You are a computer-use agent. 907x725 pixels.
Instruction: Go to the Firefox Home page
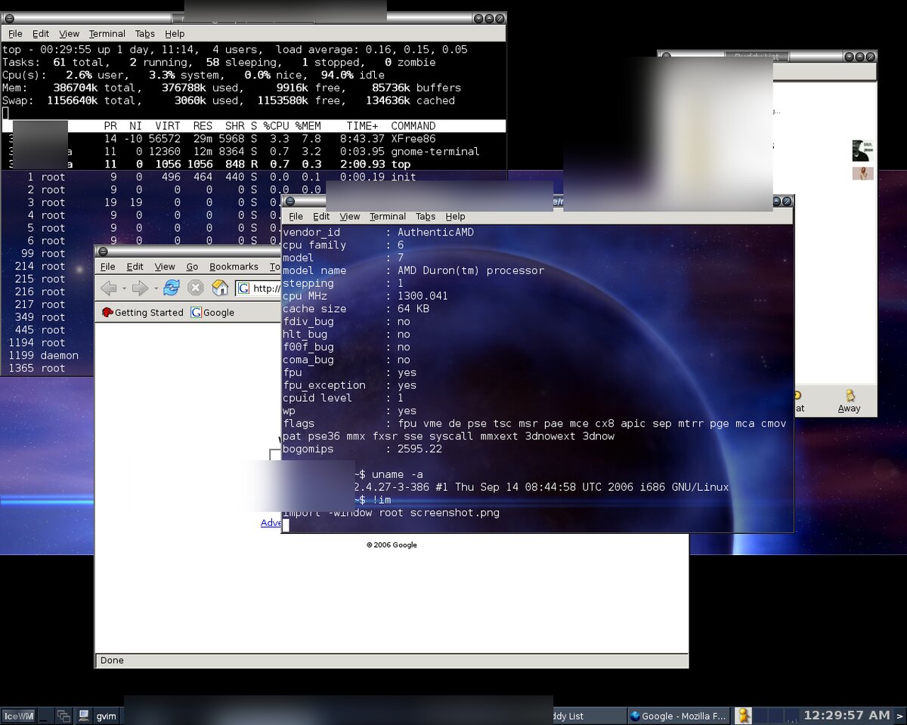tap(220, 288)
